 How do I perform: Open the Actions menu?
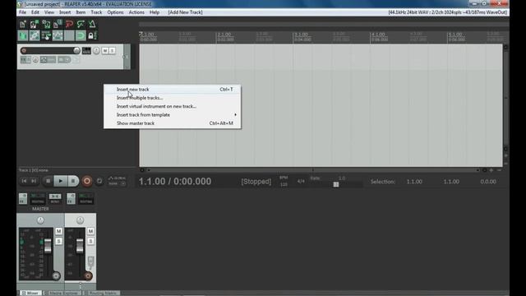click(136, 12)
